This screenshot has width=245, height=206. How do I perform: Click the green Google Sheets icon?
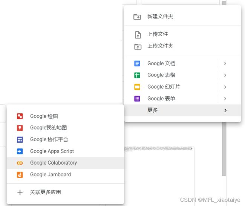pos(137,75)
